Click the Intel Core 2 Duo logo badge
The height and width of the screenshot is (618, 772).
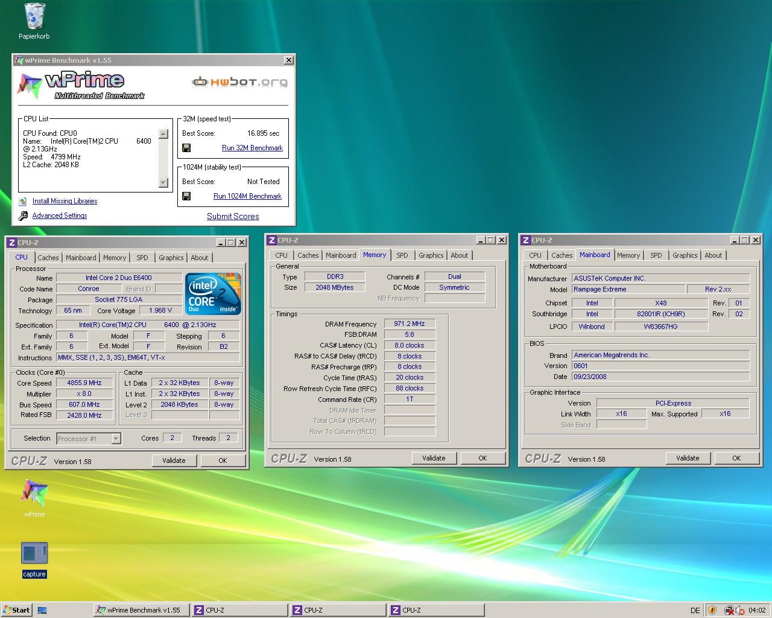(x=214, y=293)
